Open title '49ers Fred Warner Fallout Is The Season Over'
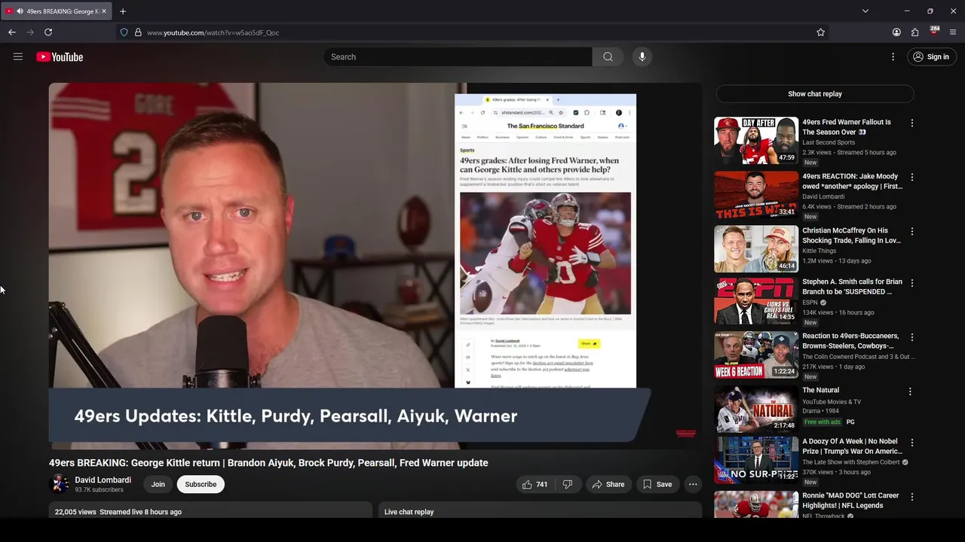Screen dimensions: 965x542 pos(846,126)
